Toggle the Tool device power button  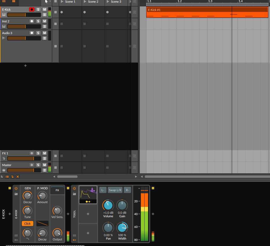pos(74,188)
